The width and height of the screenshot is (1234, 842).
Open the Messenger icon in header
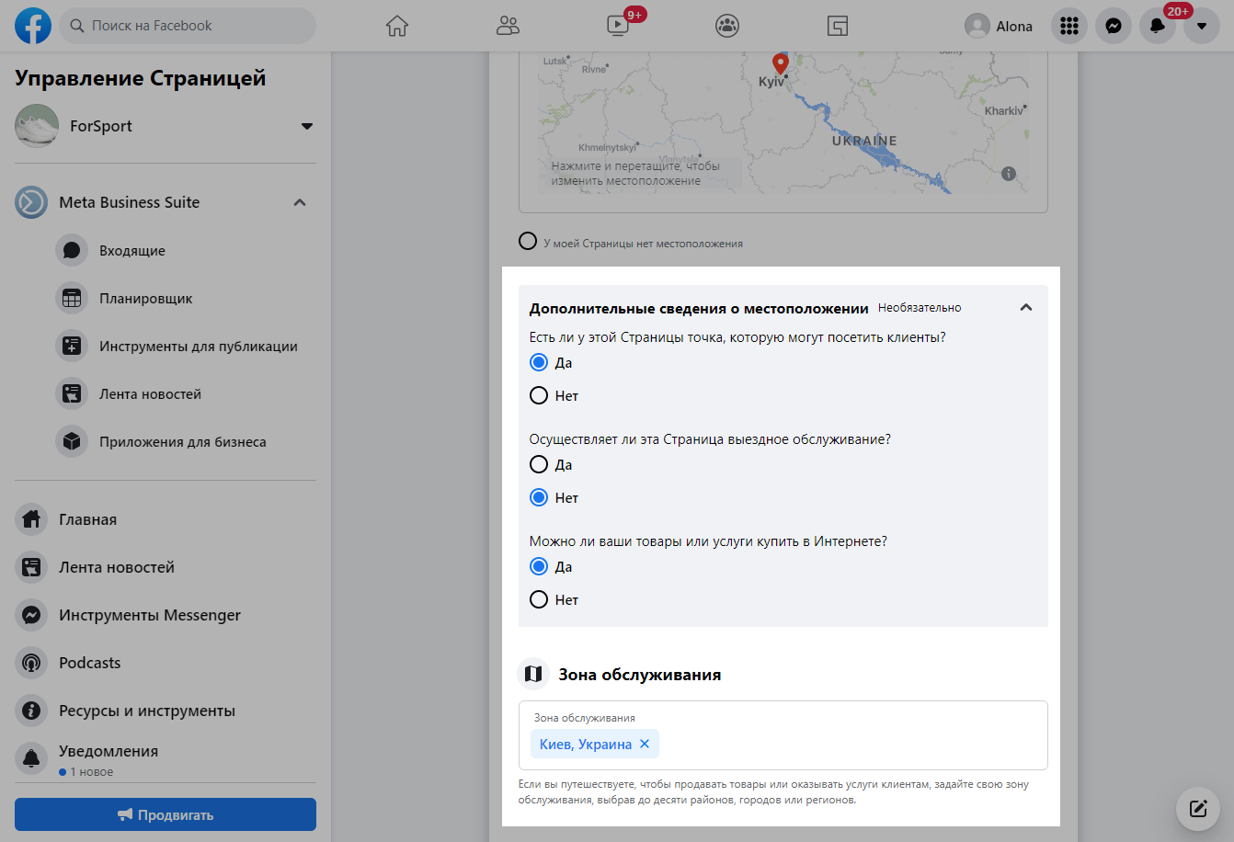pos(1113,26)
